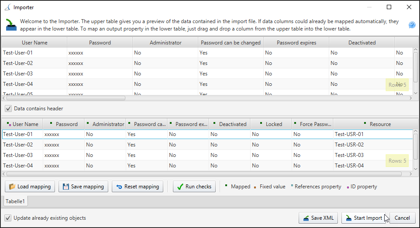Select Test-User-04 row in upper table
Screen dimensions: 420x228
(207, 84)
